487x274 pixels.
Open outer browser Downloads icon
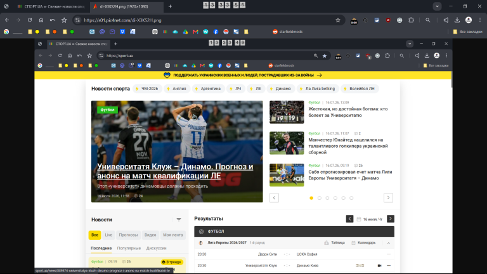tap(457, 20)
